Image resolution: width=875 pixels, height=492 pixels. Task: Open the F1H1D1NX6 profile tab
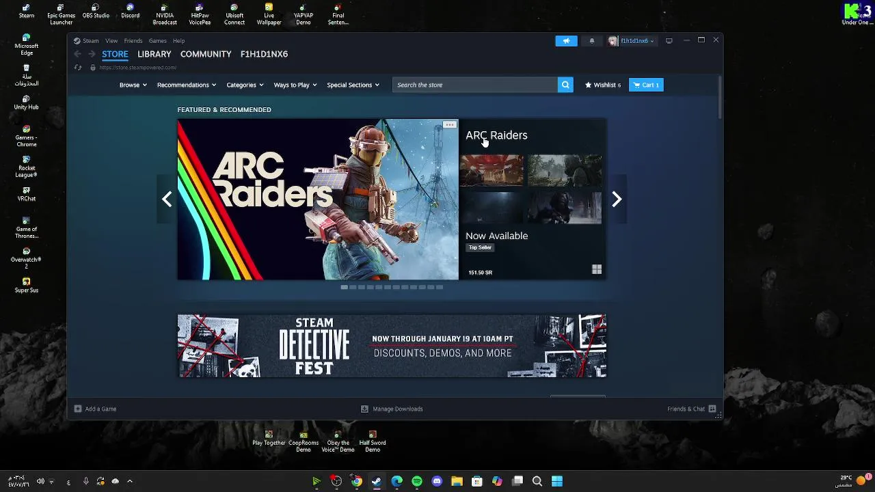(x=264, y=54)
